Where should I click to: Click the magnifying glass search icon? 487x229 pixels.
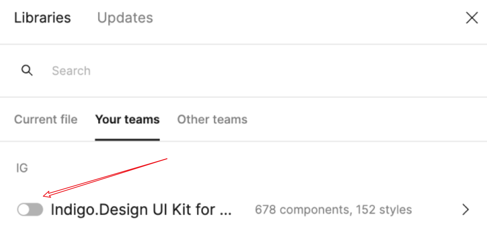click(27, 71)
